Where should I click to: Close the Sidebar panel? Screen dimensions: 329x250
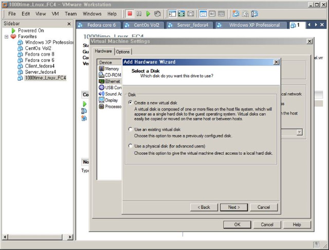click(x=69, y=24)
